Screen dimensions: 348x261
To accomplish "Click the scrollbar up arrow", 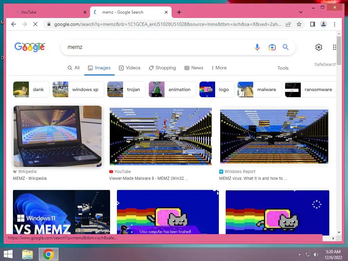I will pyautogui.click(x=339, y=34).
